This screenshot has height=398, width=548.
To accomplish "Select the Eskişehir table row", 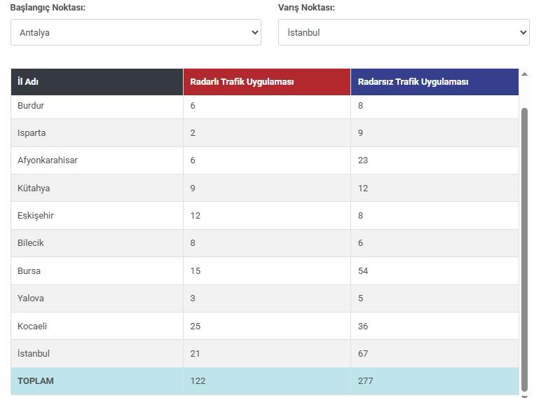I will 265,215.
